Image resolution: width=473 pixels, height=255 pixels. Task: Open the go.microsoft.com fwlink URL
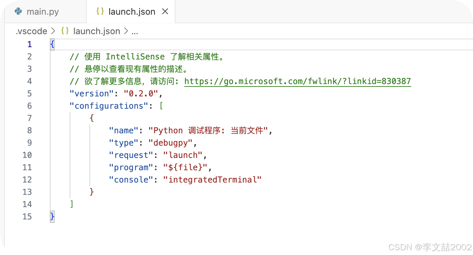tap(297, 81)
